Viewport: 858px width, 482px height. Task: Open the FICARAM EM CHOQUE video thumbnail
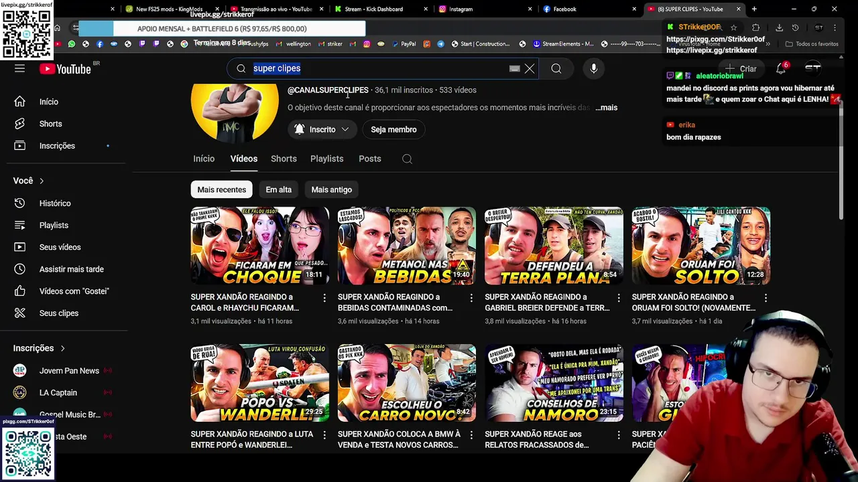pyautogui.click(x=260, y=246)
